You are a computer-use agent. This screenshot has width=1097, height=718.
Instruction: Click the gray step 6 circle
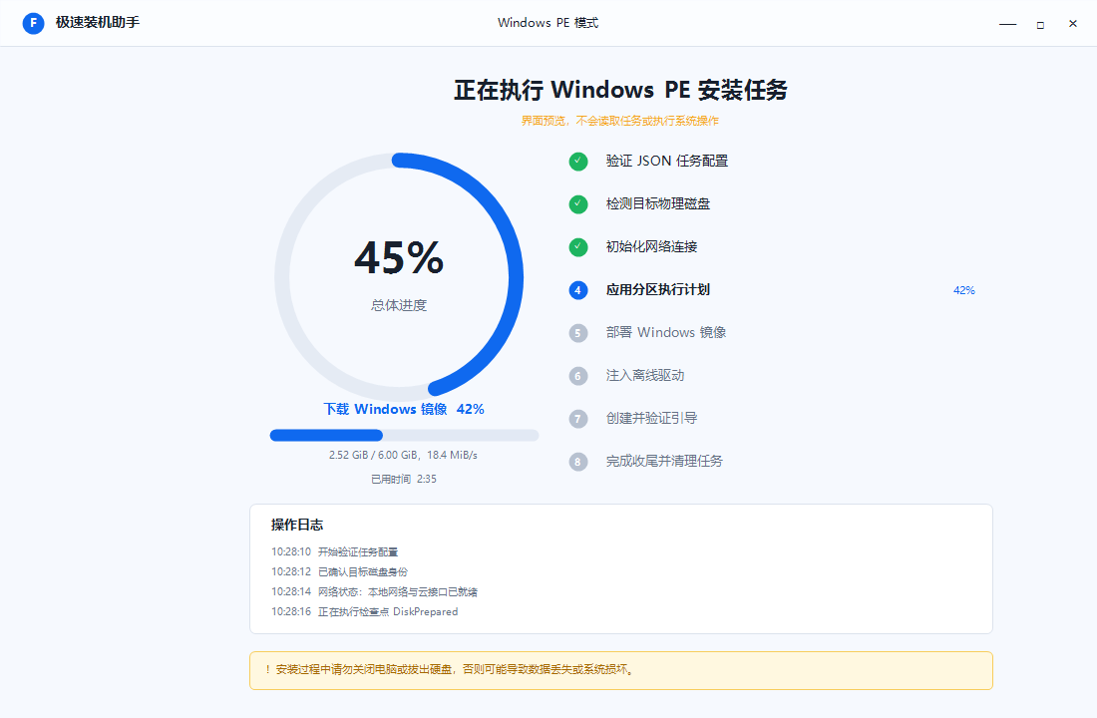577,376
